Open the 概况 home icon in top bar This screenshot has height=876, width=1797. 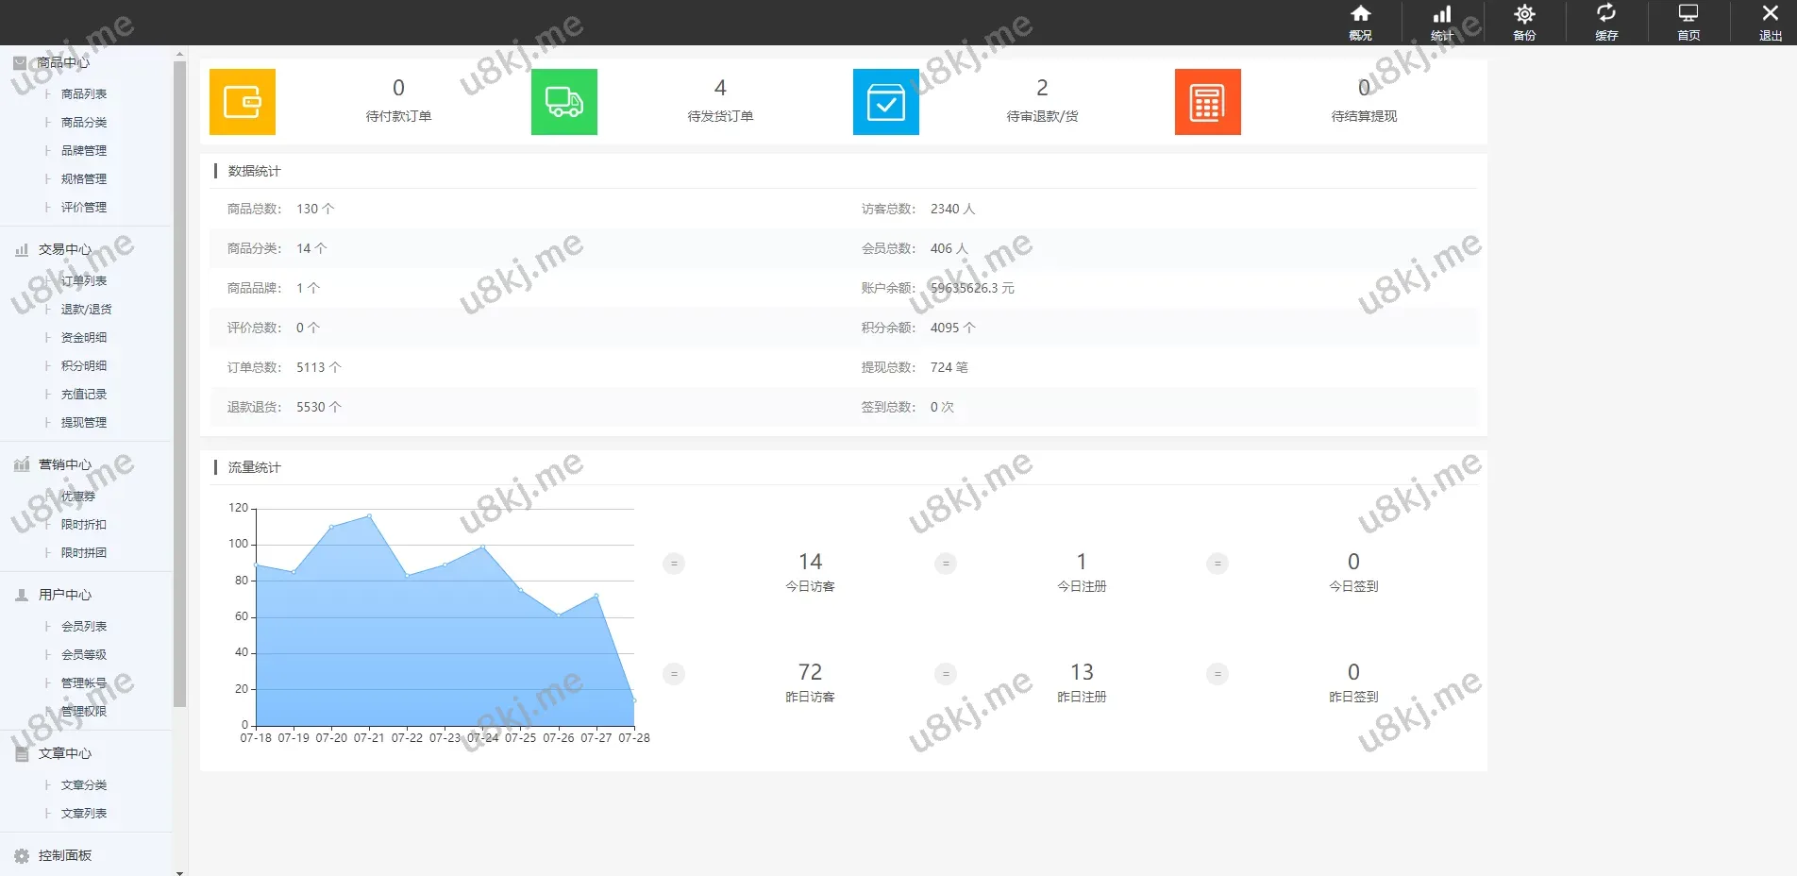click(1360, 22)
